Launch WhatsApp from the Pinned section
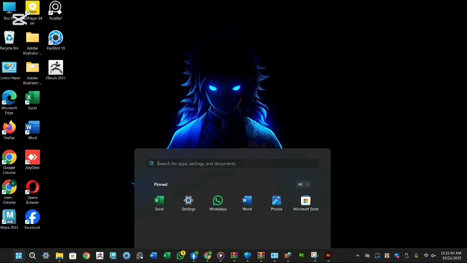Viewport: 467px width, 263px height. [218, 203]
